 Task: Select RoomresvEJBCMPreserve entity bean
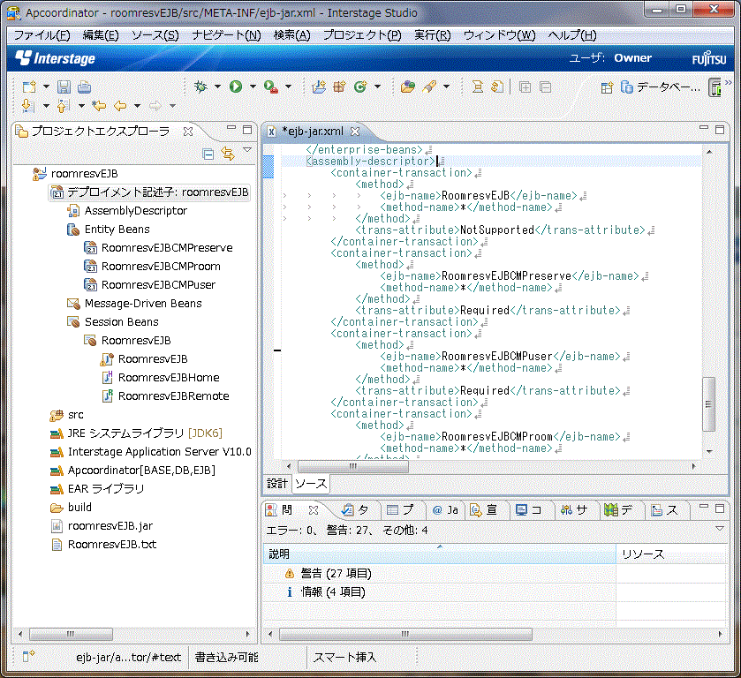167,247
